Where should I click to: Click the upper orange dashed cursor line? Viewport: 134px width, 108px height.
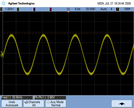point(68,33)
